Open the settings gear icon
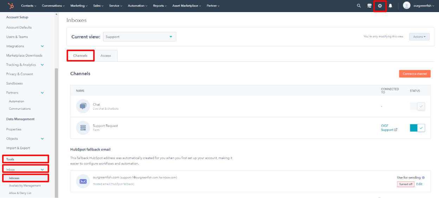 [380, 6]
